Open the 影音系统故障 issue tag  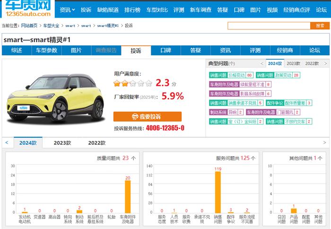(x=240, y=94)
